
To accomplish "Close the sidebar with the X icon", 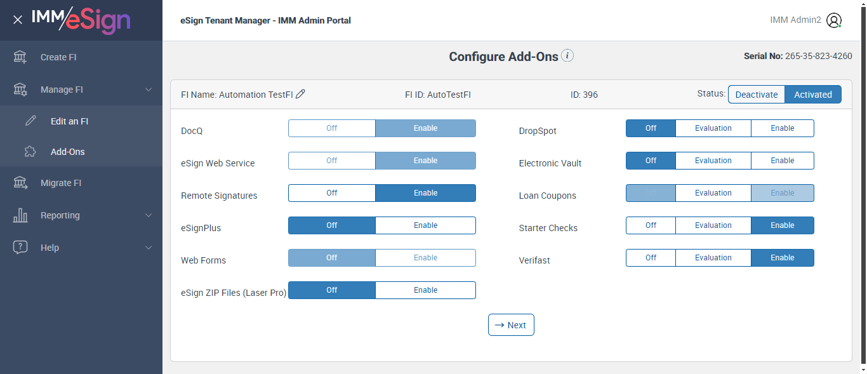I will pos(18,20).
